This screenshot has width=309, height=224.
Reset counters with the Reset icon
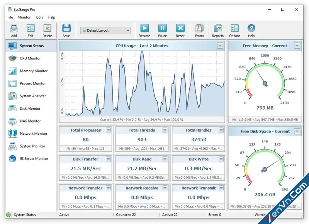(180, 28)
